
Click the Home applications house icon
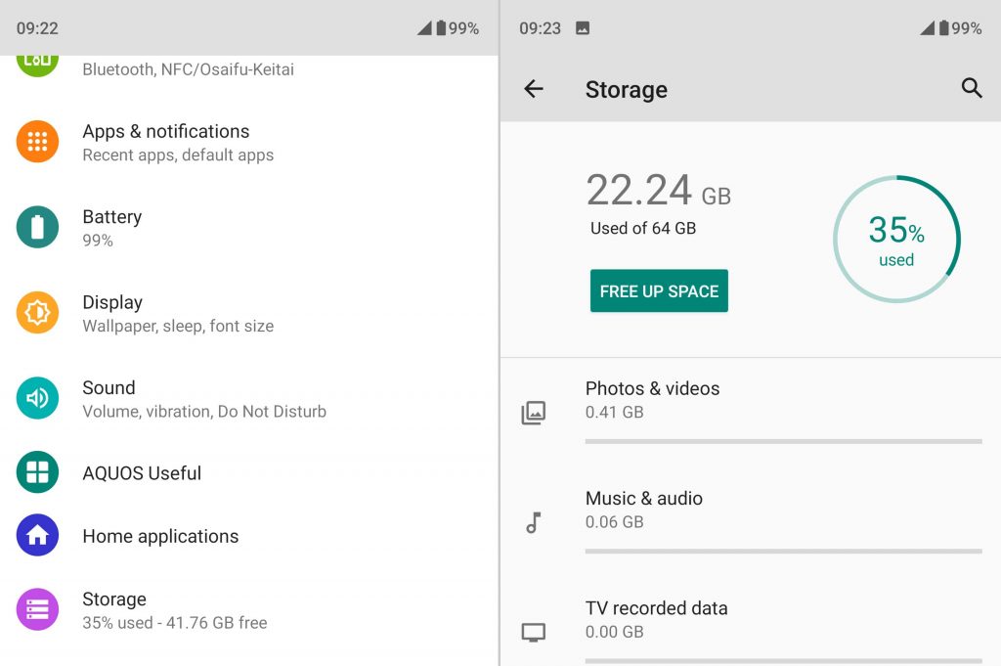(37, 535)
